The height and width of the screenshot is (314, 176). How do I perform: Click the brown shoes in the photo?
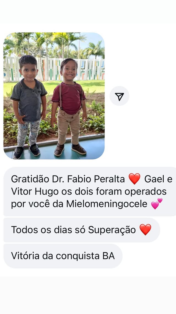pos(70,149)
